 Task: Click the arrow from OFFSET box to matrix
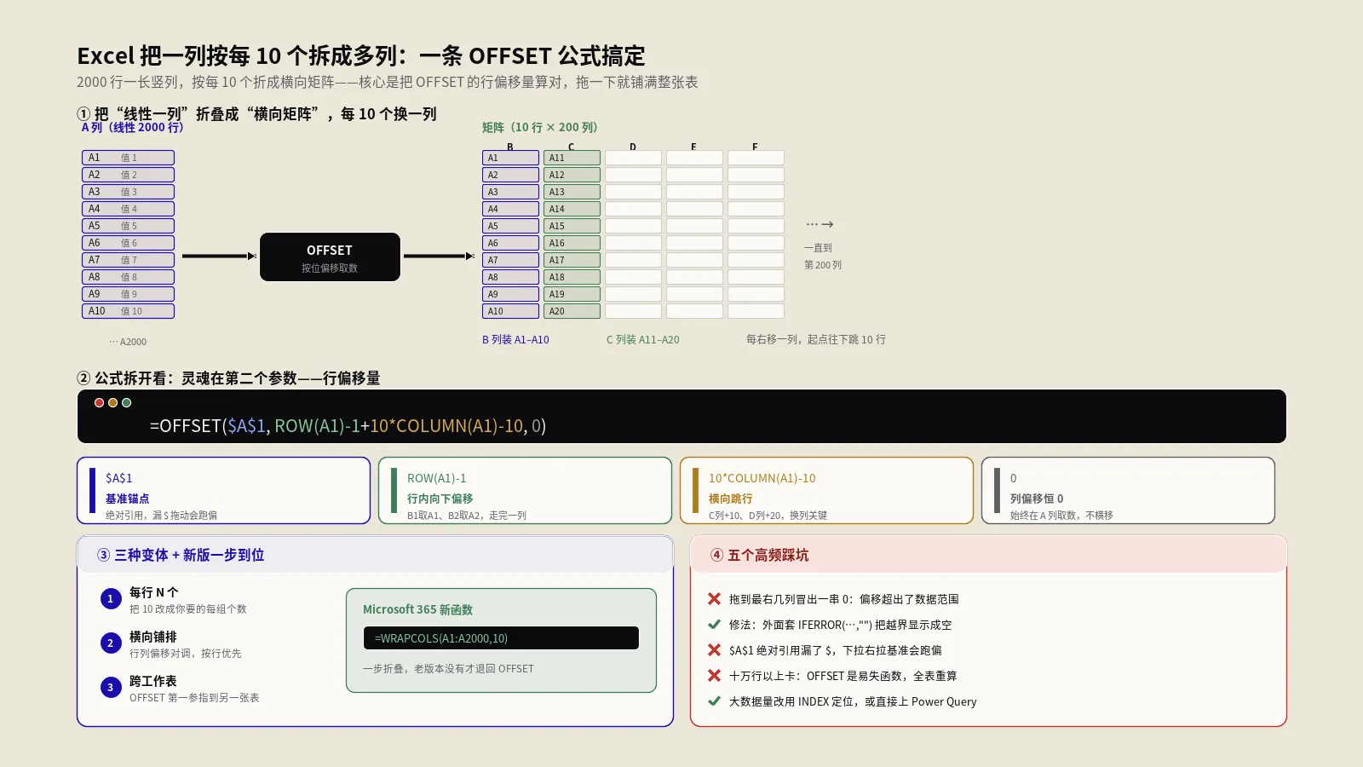(x=439, y=256)
